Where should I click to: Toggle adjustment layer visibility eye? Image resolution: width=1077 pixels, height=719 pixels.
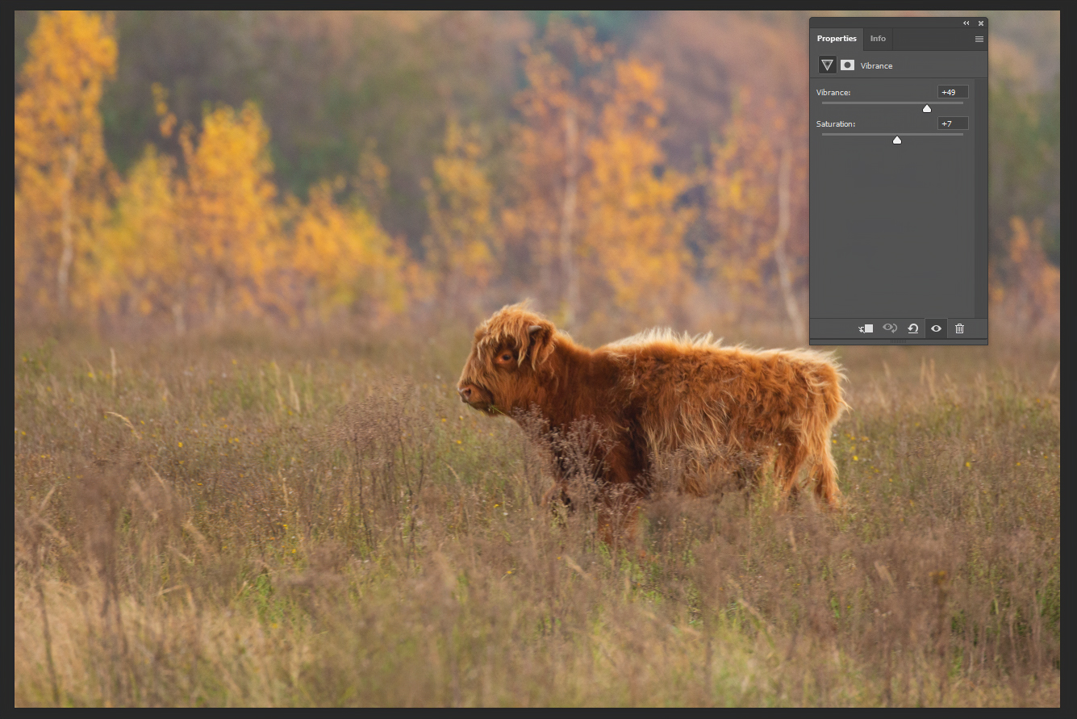tap(936, 328)
